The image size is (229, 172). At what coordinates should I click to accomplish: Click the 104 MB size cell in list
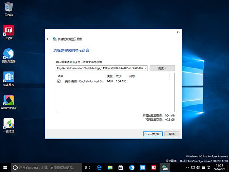(x=121, y=81)
